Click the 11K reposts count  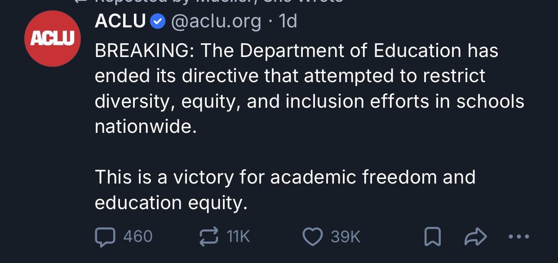click(239, 237)
